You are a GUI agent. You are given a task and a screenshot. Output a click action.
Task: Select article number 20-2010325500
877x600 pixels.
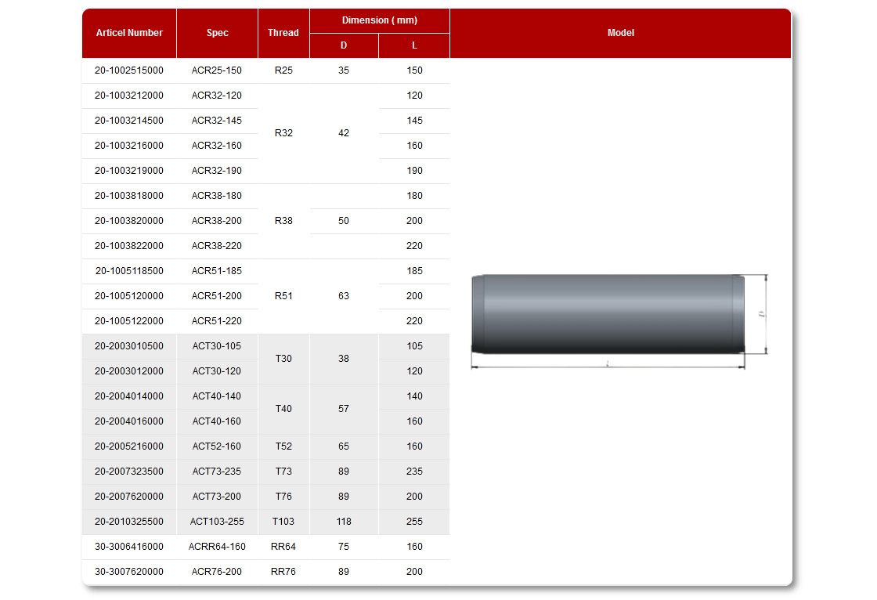click(x=129, y=522)
